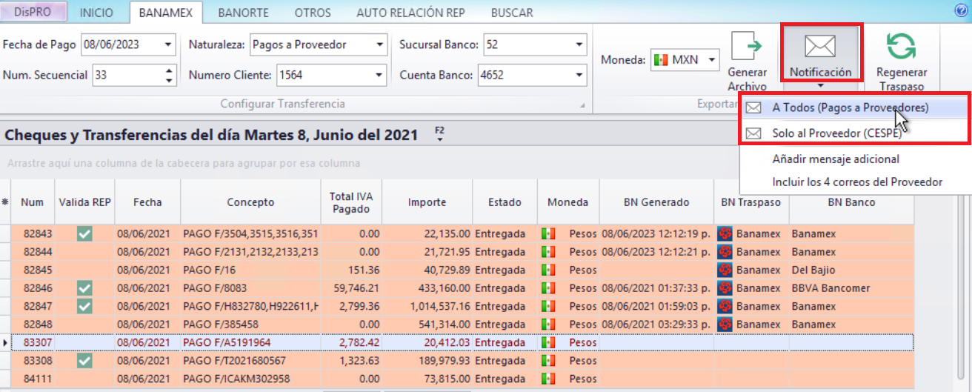Click Total IVA Pagado value 59,746.21
This screenshot has height=392, width=972.
click(352, 288)
